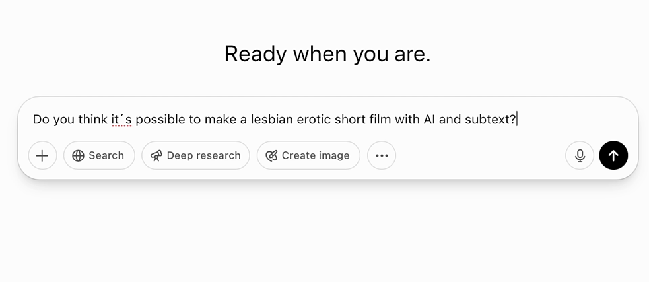Click the underlined word "it´s" in prompt
The height and width of the screenshot is (282, 649).
click(x=121, y=120)
